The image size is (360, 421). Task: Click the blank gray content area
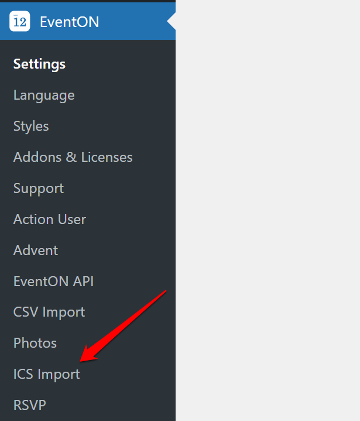click(x=268, y=210)
